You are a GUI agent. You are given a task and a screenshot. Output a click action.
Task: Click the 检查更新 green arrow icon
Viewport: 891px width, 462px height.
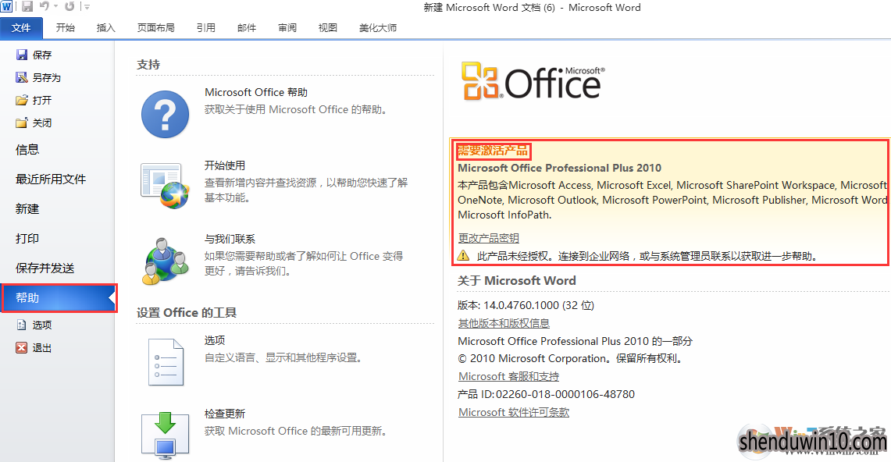tap(165, 435)
